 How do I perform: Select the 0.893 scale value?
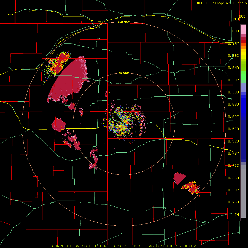[x=233, y=55]
